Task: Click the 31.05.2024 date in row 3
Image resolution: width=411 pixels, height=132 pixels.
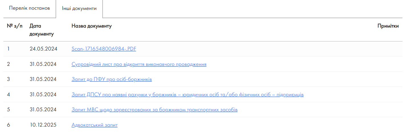Action: coord(43,79)
